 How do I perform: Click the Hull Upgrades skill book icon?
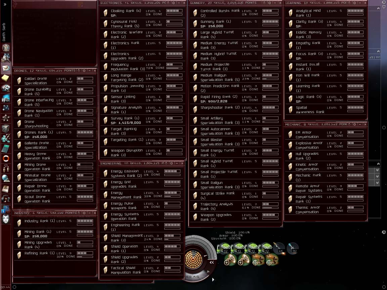coord(291,156)
